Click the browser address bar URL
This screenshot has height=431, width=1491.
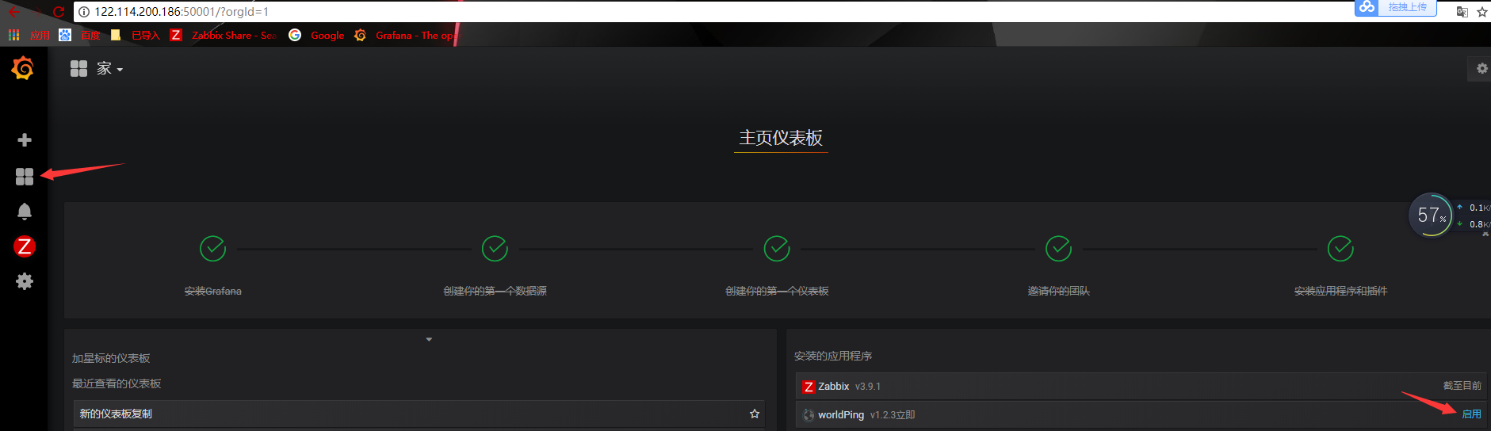pos(182,12)
